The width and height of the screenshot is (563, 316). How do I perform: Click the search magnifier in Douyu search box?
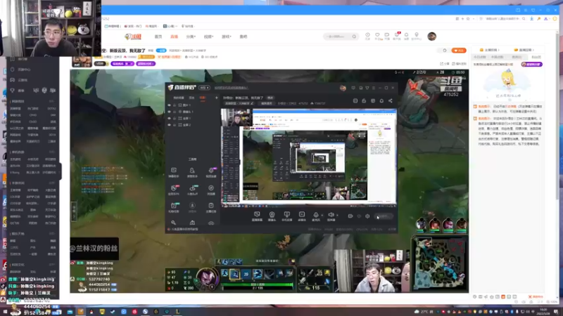pyautogui.click(x=354, y=37)
